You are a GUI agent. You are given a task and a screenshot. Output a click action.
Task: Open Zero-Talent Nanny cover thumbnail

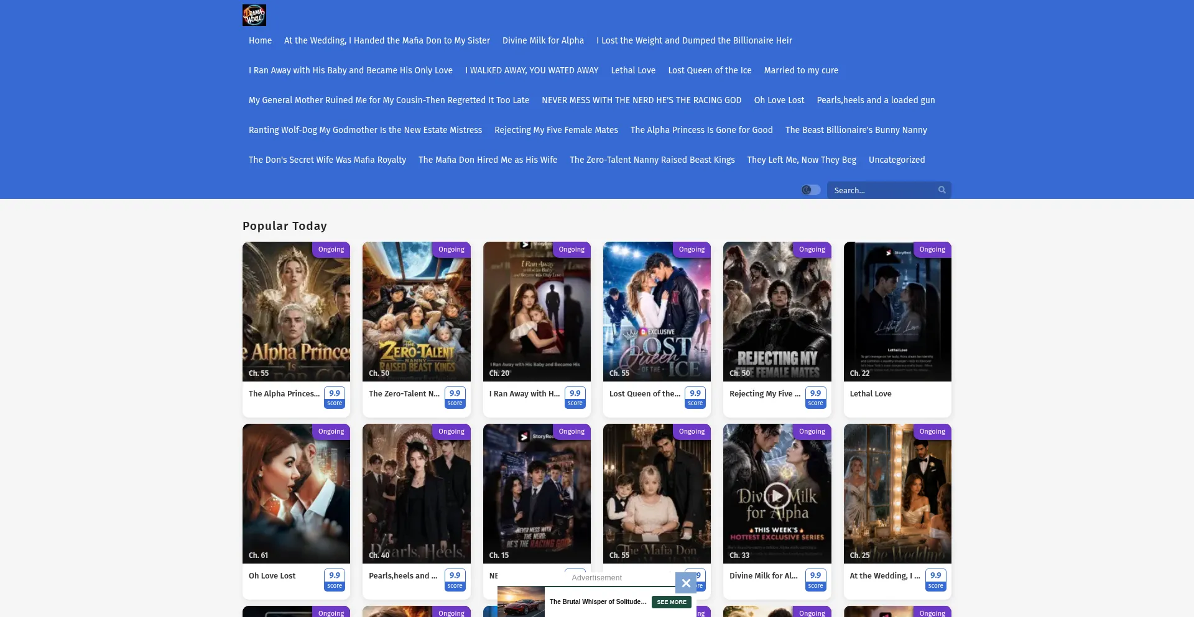416,311
